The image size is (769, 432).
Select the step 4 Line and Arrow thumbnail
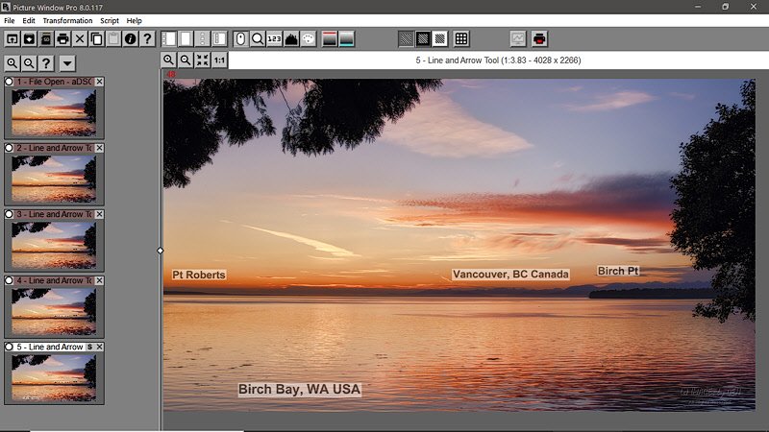[x=53, y=311]
